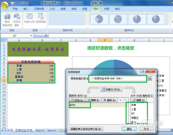The image size is (173, 135).
Task: Click the fx insert function icon
Action: pos(46,35)
